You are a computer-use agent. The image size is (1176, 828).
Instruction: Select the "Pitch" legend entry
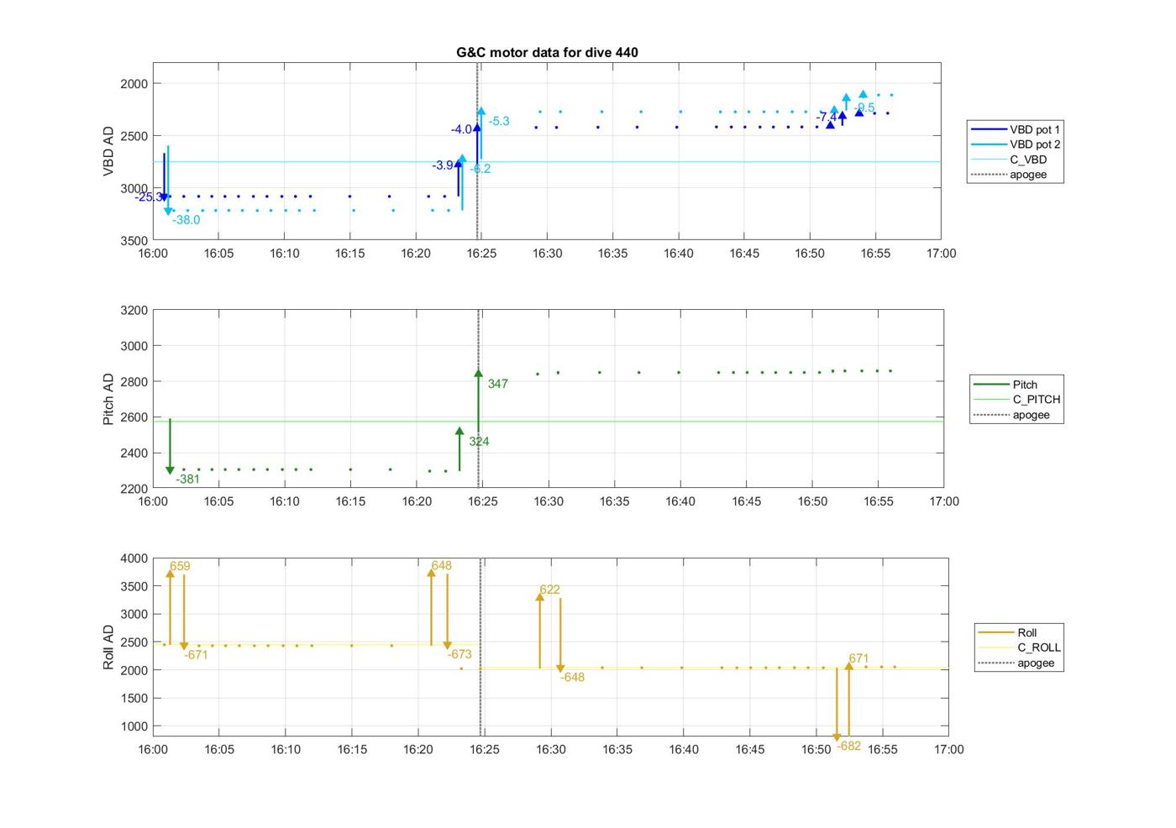[1005, 385]
